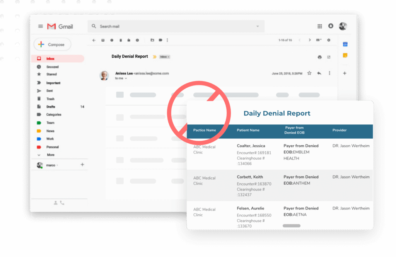Screen dimensions: 396x257
Task: Select the red Personal label
Action: [x=52, y=147]
